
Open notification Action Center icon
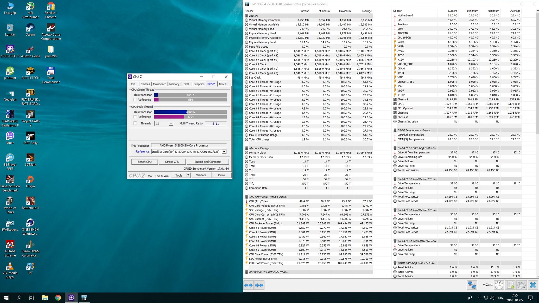[530, 298]
